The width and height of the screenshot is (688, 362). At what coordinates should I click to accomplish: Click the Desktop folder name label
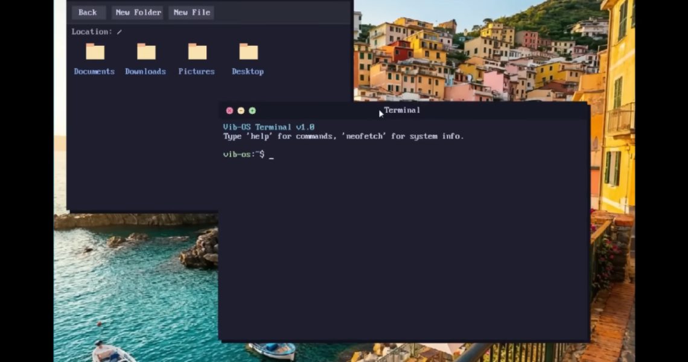coord(247,71)
